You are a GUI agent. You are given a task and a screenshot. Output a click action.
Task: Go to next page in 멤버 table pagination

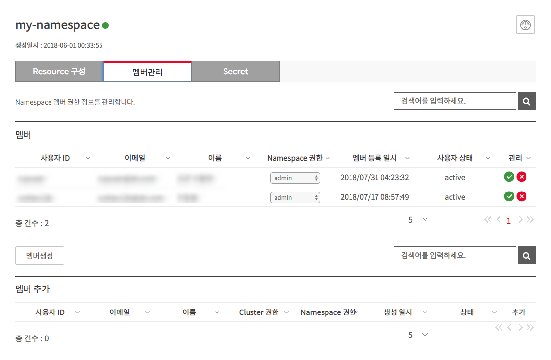click(x=521, y=220)
